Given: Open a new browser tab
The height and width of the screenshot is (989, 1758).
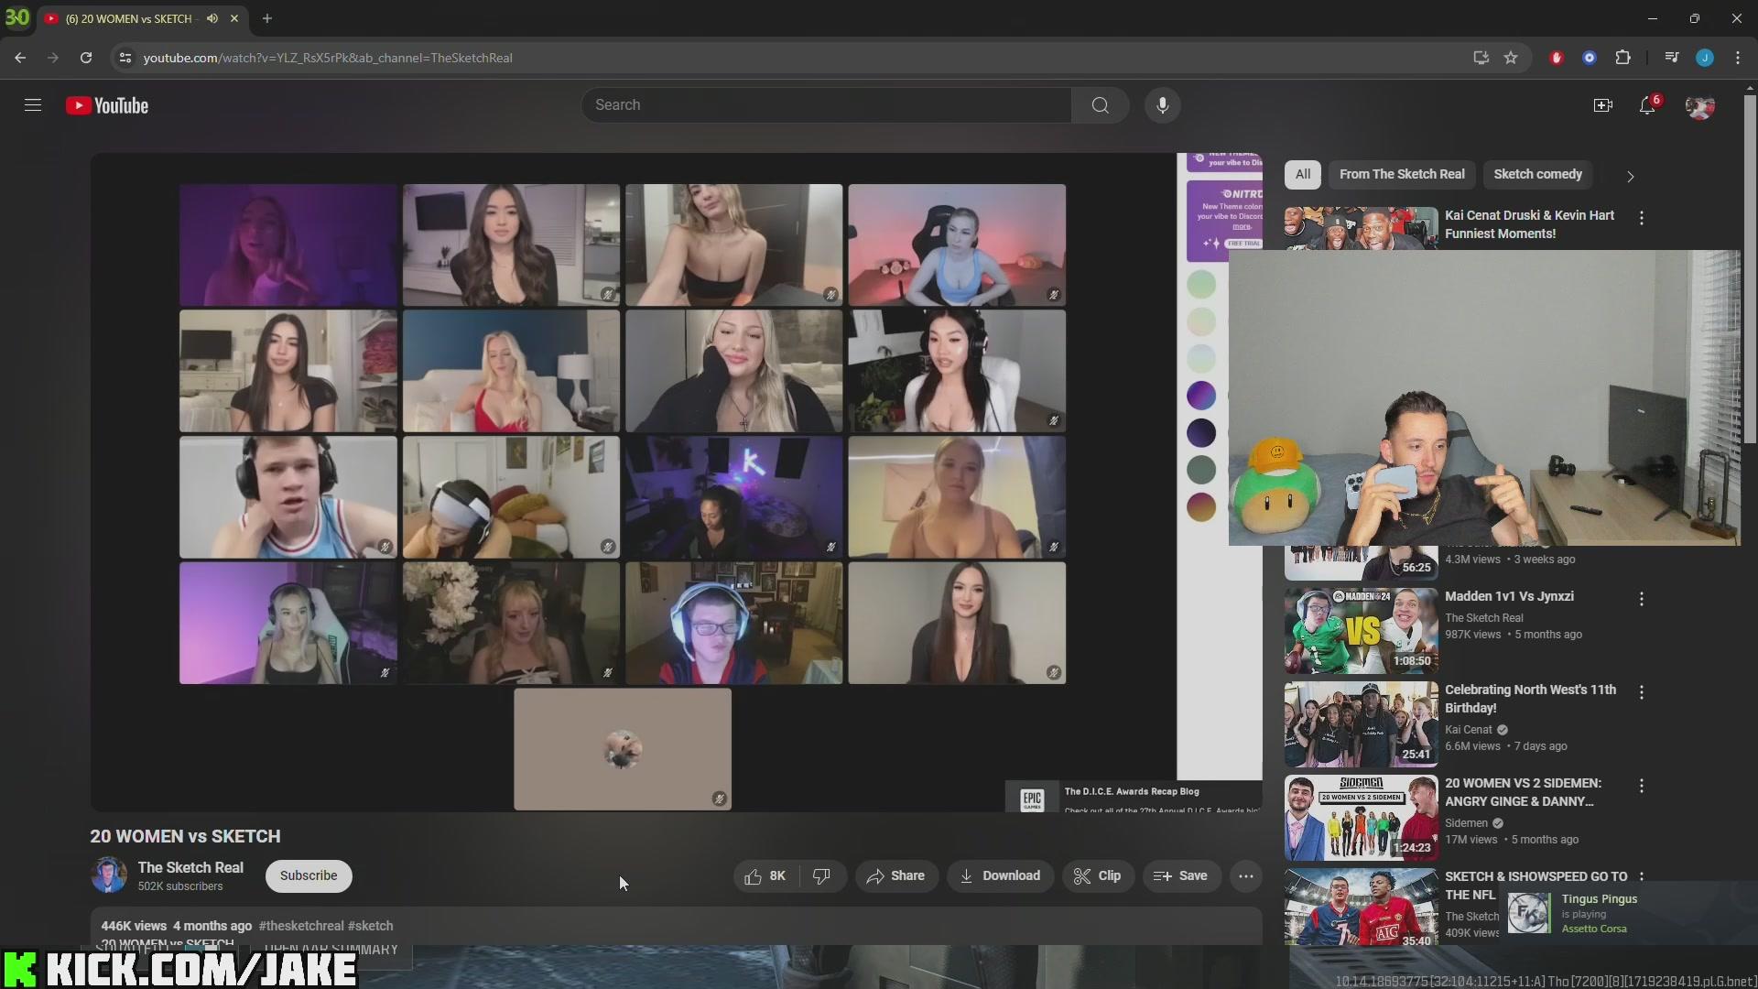Looking at the screenshot, I should pyautogui.click(x=267, y=18).
